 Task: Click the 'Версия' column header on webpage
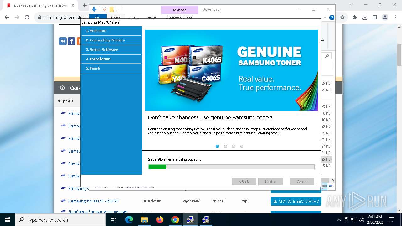[x=65, y=101]
